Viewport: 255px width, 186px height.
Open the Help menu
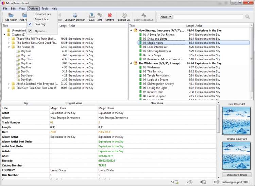tap(54, 8)
